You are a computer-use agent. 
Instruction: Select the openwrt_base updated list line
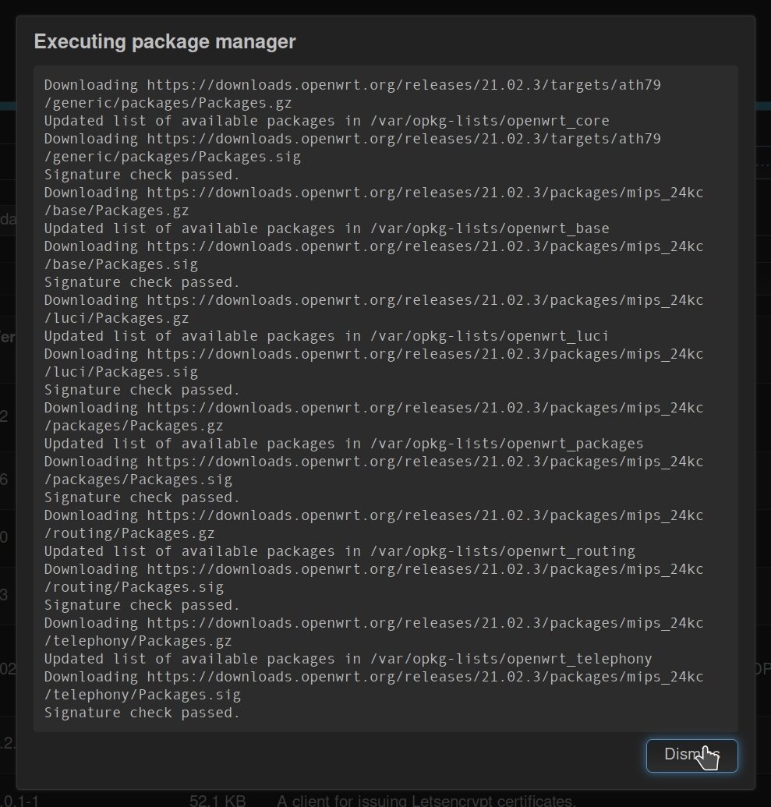pos(327,228)
